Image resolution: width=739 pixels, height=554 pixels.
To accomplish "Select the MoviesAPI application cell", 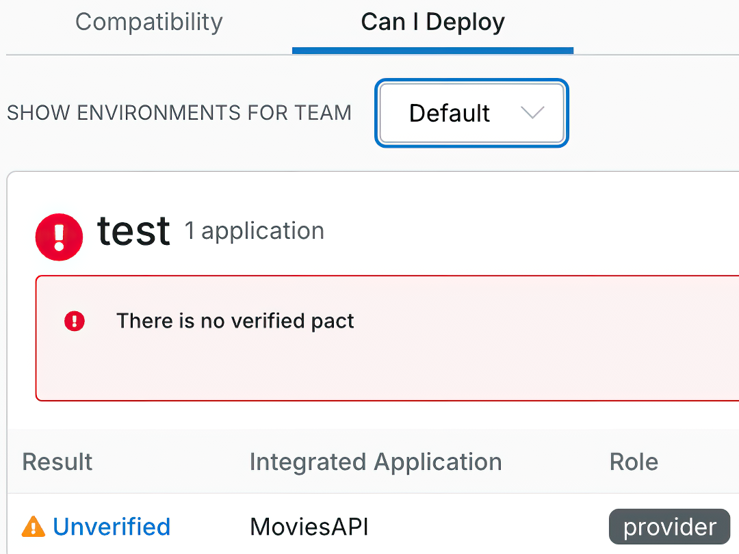I will point(309,527).
